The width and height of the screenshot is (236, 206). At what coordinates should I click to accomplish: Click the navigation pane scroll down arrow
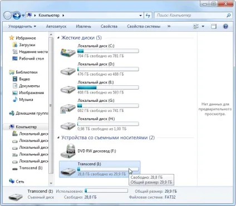tap(51, 183)
